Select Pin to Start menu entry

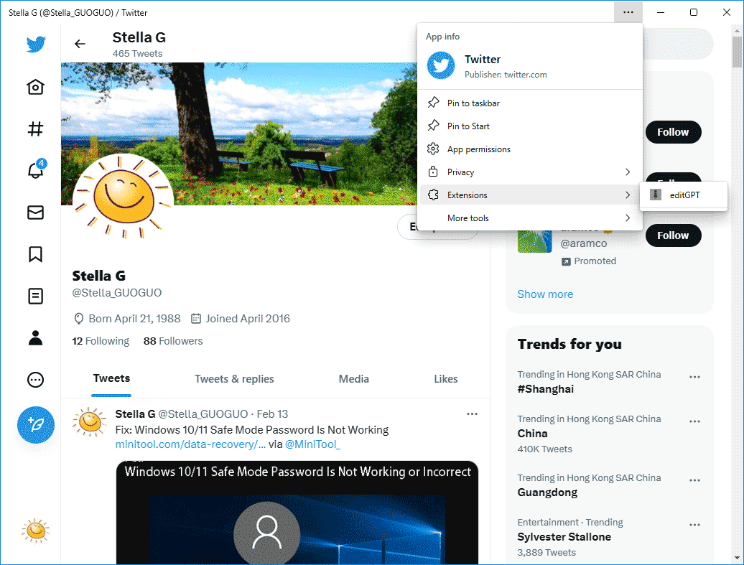tap(531, 126)
